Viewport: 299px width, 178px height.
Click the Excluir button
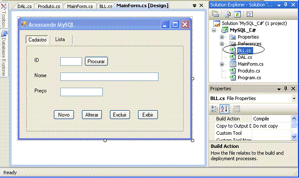pos(120,115)
